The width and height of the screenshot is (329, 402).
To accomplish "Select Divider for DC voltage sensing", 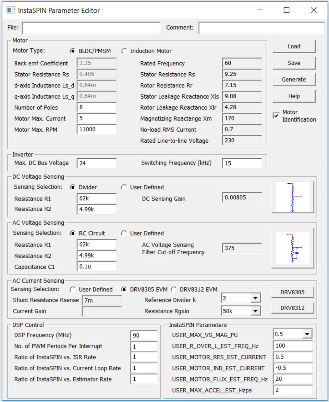I will point(73,187).
